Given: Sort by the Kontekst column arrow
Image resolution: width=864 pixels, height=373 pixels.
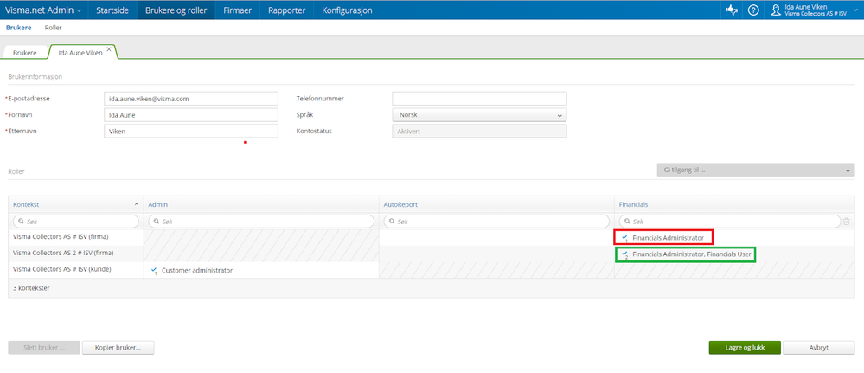Looking at the screenshot, I should coord(136,204).
